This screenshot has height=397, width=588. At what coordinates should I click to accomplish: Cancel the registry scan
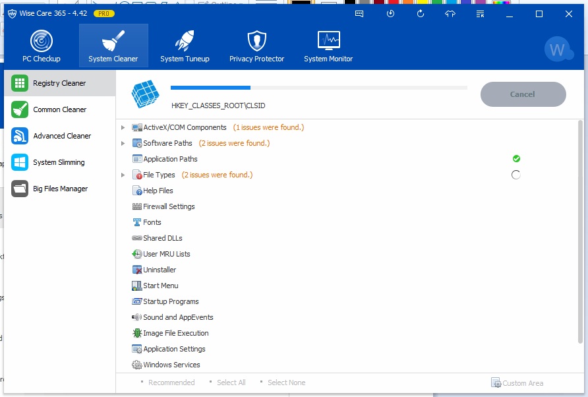(x=523, y=94)
